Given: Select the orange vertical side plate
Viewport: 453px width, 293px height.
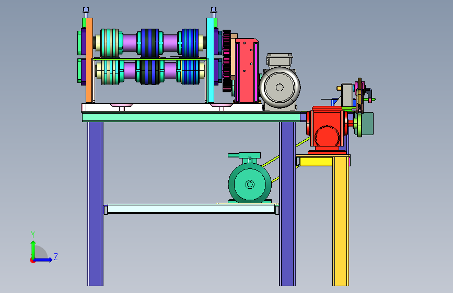Looking at the screenshot, I should 89,60.
